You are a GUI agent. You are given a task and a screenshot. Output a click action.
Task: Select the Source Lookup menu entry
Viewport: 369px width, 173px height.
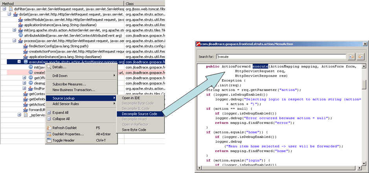coord(81,98)
